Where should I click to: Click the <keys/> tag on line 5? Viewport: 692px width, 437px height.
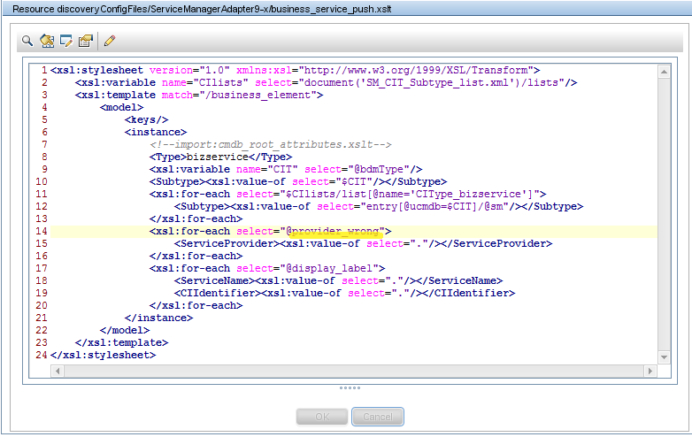[147, 120]
